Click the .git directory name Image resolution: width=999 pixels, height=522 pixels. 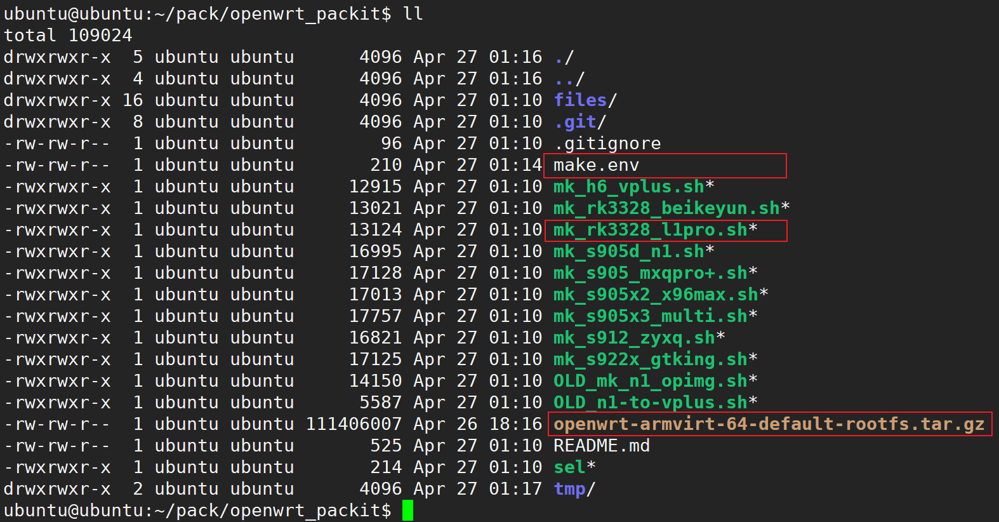(x=575, y=122)
